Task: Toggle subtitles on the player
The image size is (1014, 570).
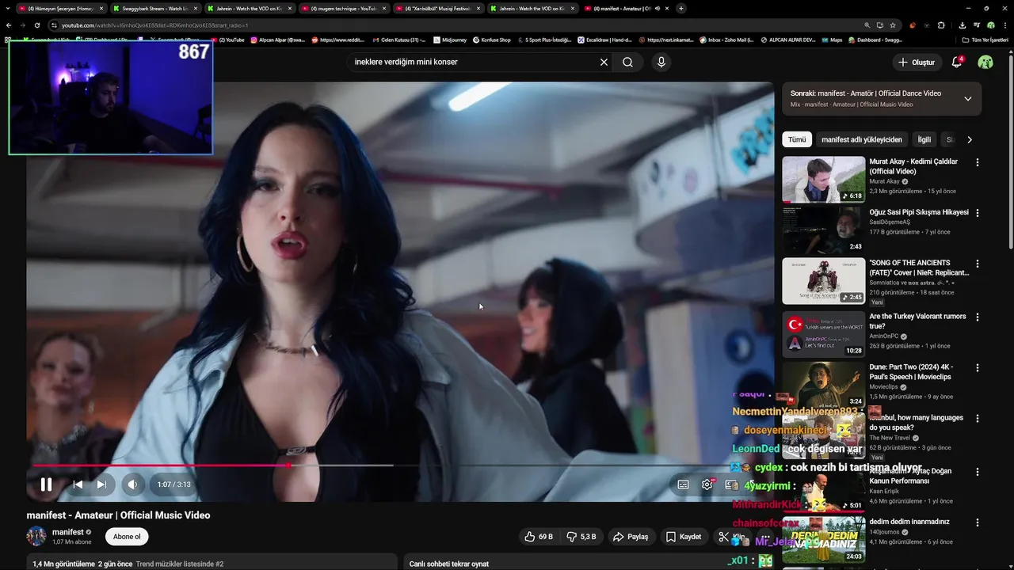Action: tap(683, 484)
